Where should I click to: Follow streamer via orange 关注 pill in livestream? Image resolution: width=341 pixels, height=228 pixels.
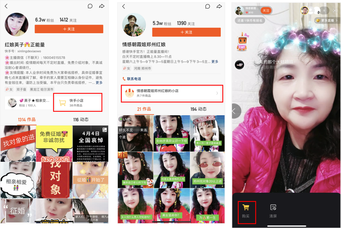coord(266,11)
